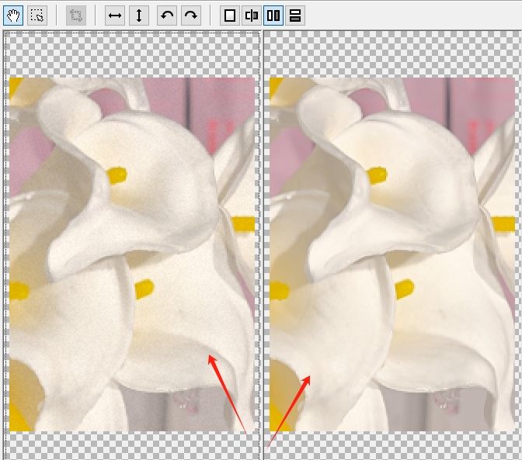Rotate the image clockwise

(x=191, y=16)
